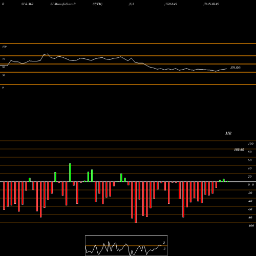This screenshot has height=256, width=256.
Task: Click the -20 label on MR scale
Action: click(x=250, y=193)
